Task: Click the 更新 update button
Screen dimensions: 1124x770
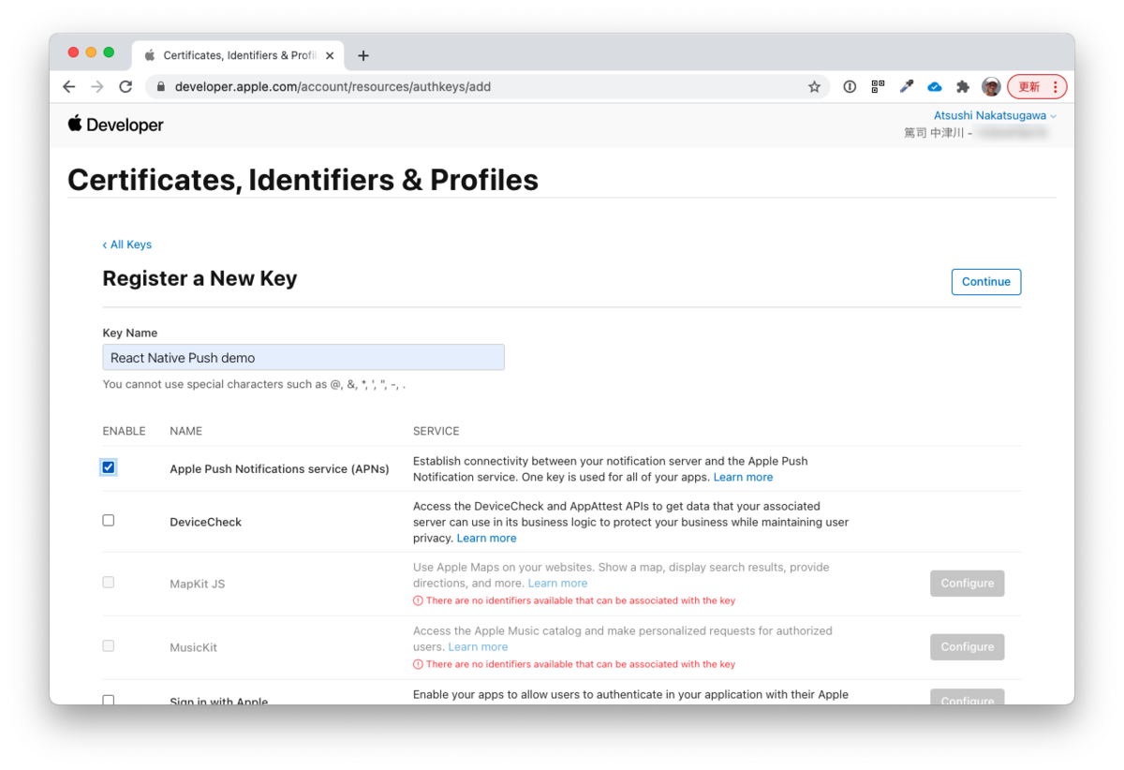Action: tap(1037, 86)
